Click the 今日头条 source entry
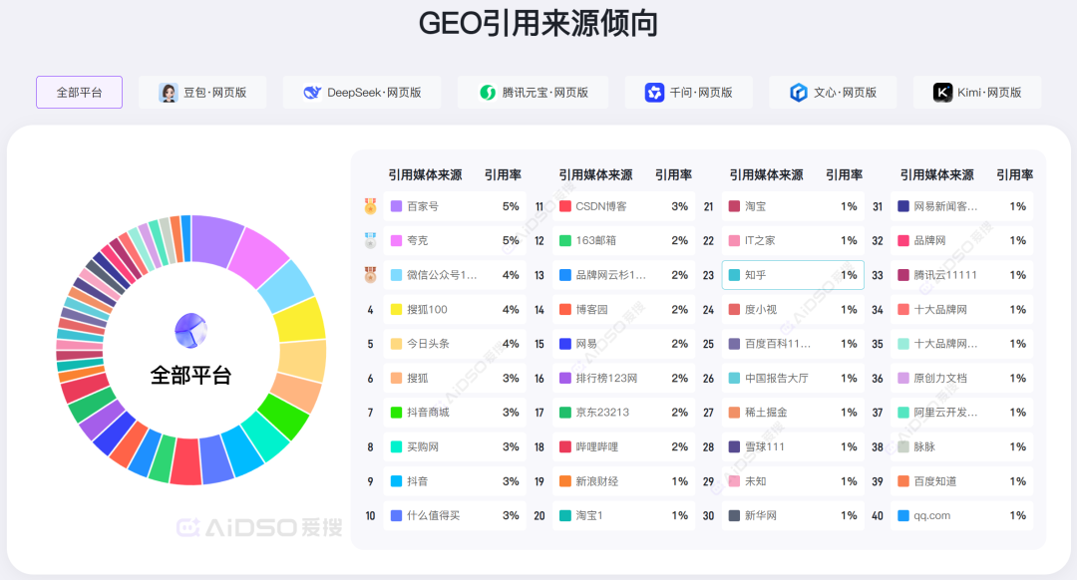 [x=428, y=344]
